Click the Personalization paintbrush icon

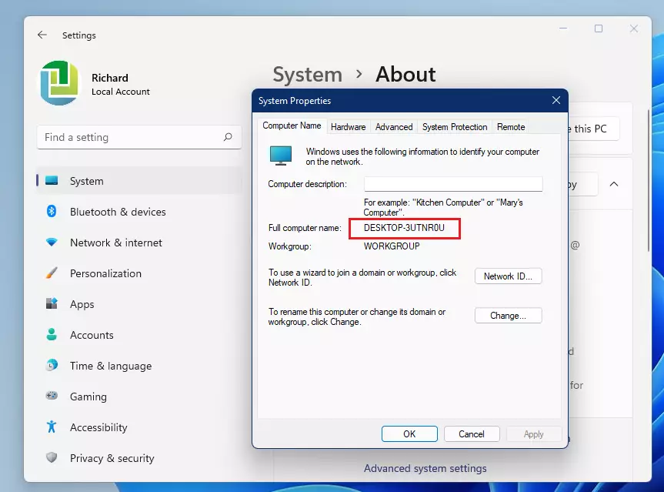52,273
